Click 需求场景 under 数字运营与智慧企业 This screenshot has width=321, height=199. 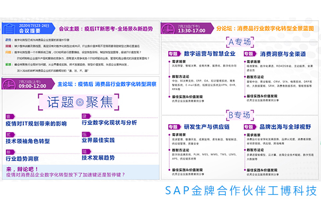pos(179,62)
